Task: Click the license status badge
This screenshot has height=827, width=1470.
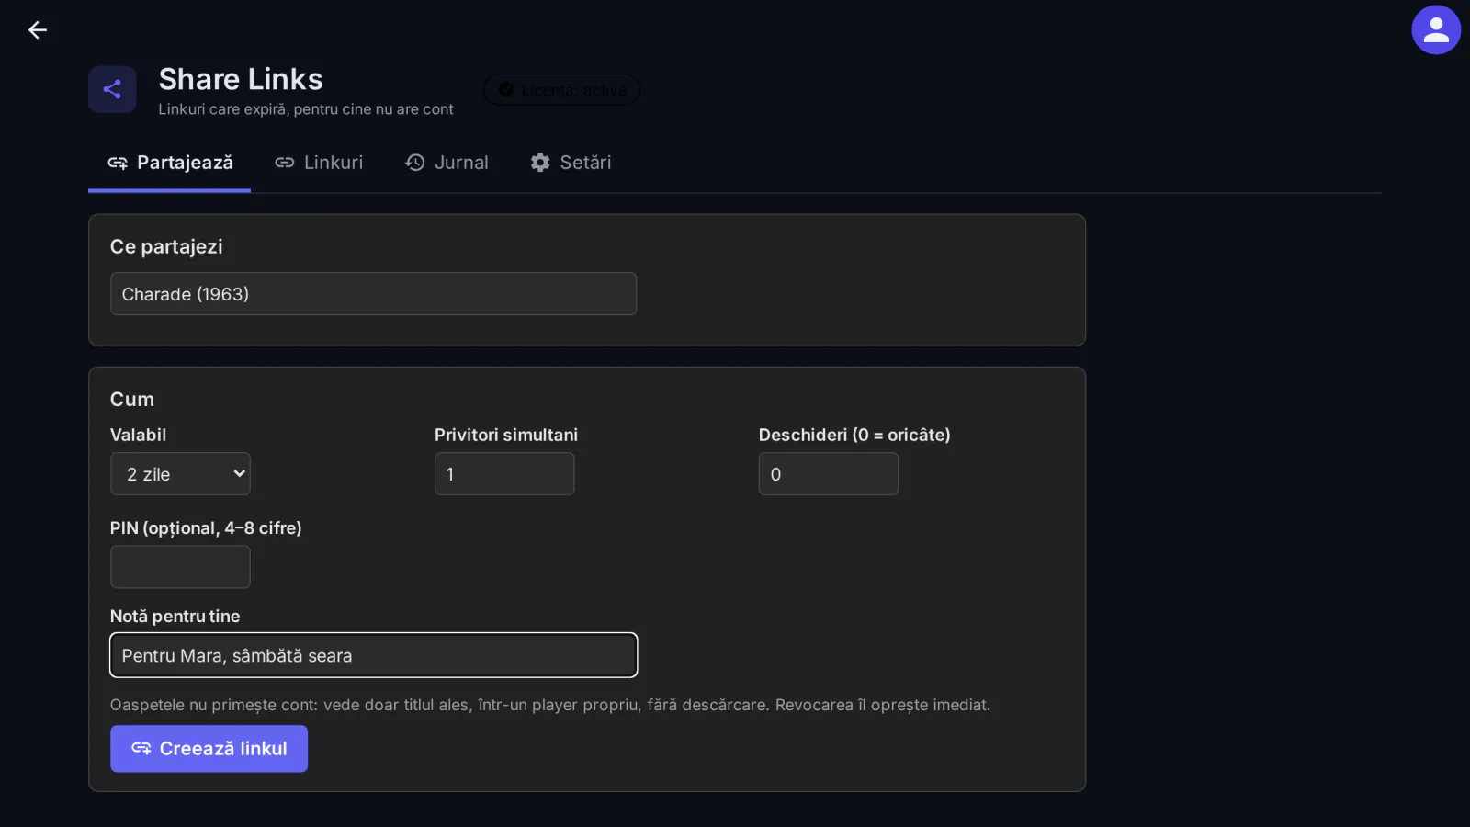Action: click(562, 90)
